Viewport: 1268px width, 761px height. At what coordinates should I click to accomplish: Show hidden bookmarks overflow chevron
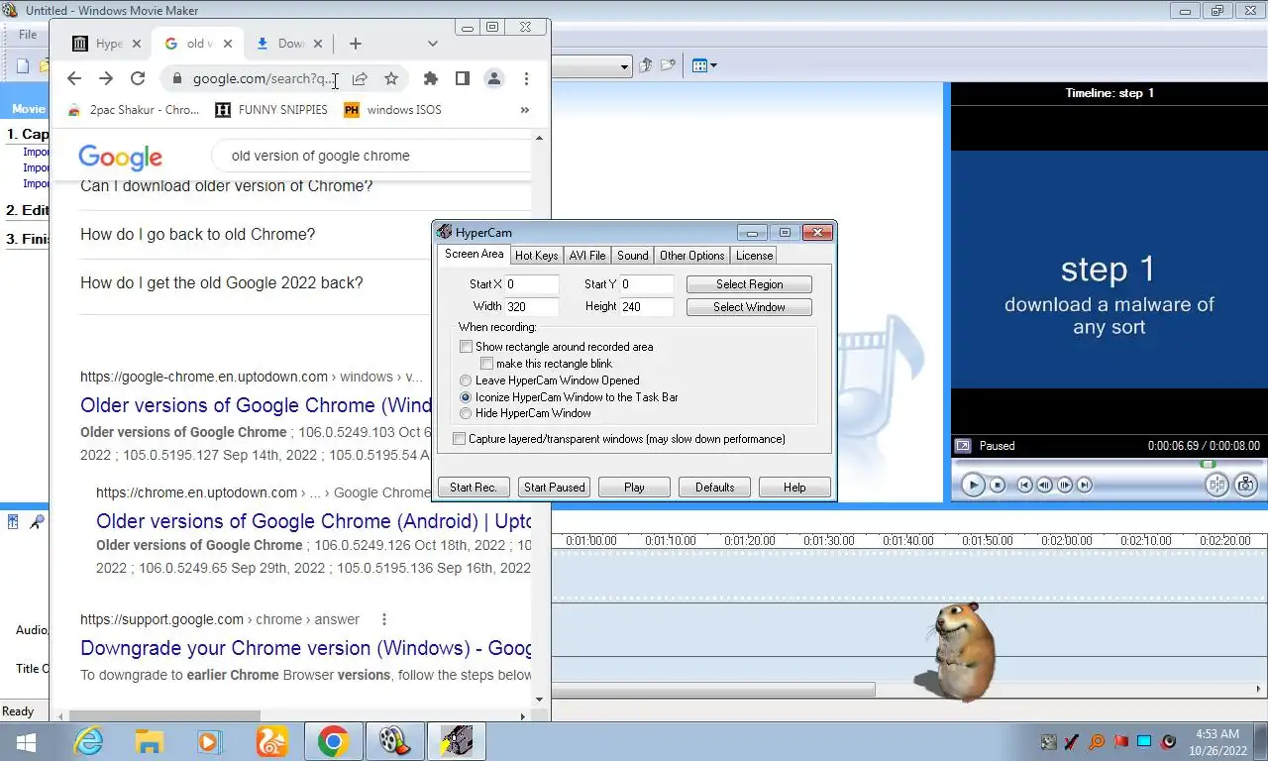[x=524, y=110]
